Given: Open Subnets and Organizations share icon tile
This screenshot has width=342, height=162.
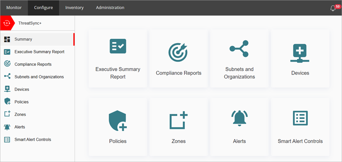Looking at the screenshot, I should point(239,49).
